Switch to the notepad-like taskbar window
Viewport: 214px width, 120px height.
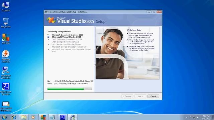click(x=52, y=117)
